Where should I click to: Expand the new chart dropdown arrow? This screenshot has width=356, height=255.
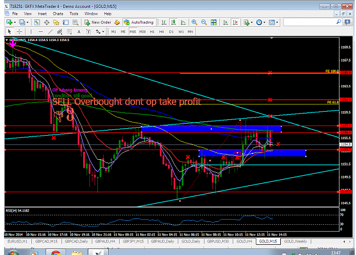coord(15,22)
